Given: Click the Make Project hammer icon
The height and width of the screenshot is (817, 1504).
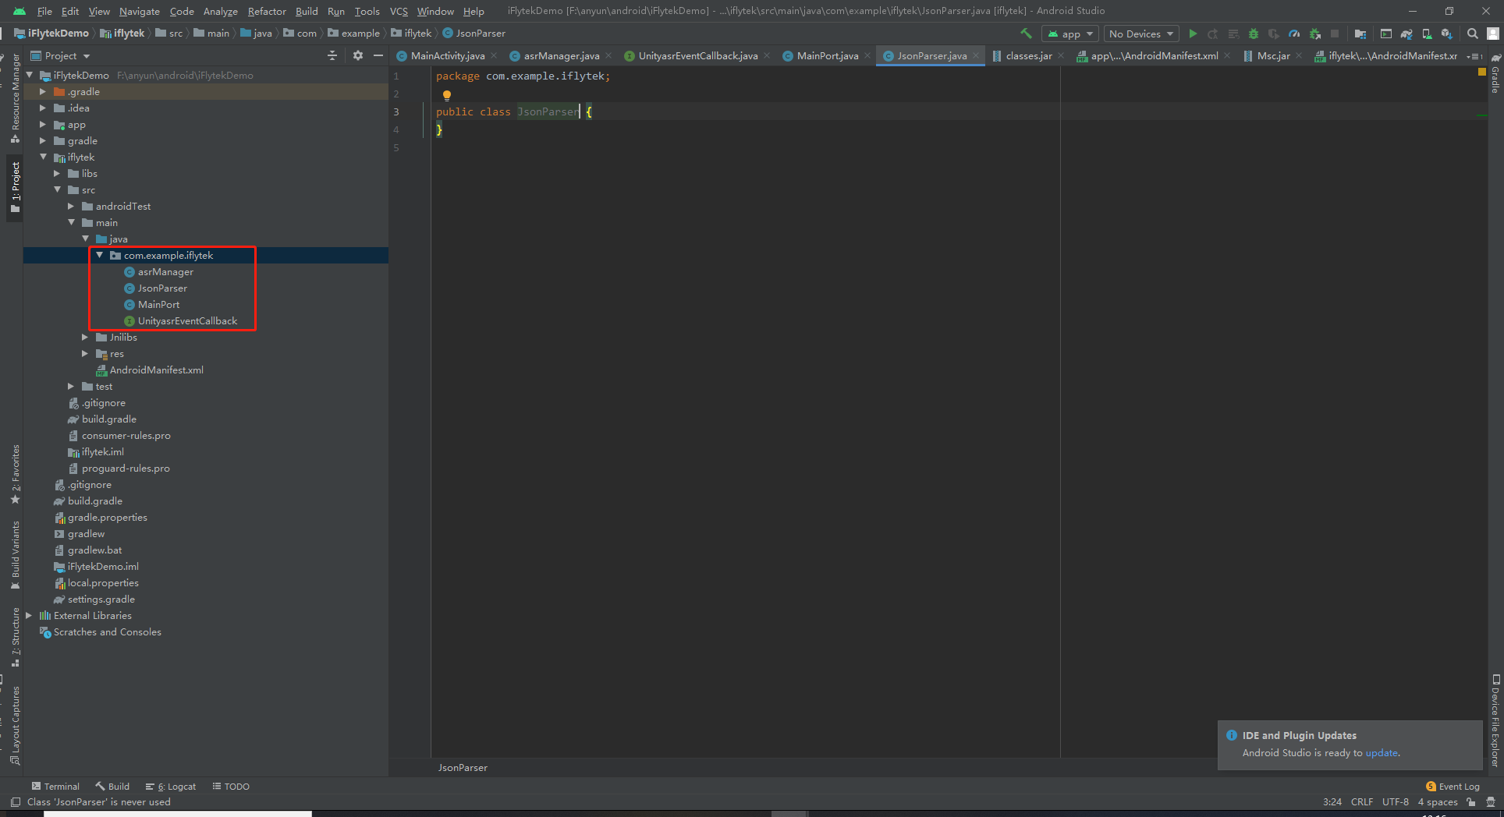Looking at the screenshot, I should pyautogui.click(x=1026, y=34).
